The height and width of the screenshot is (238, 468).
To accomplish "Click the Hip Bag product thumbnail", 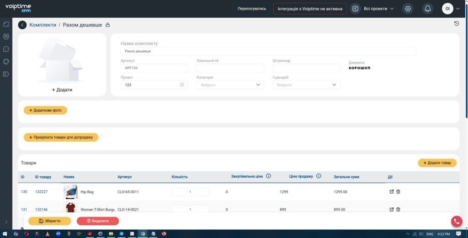I will pos(70,192).
